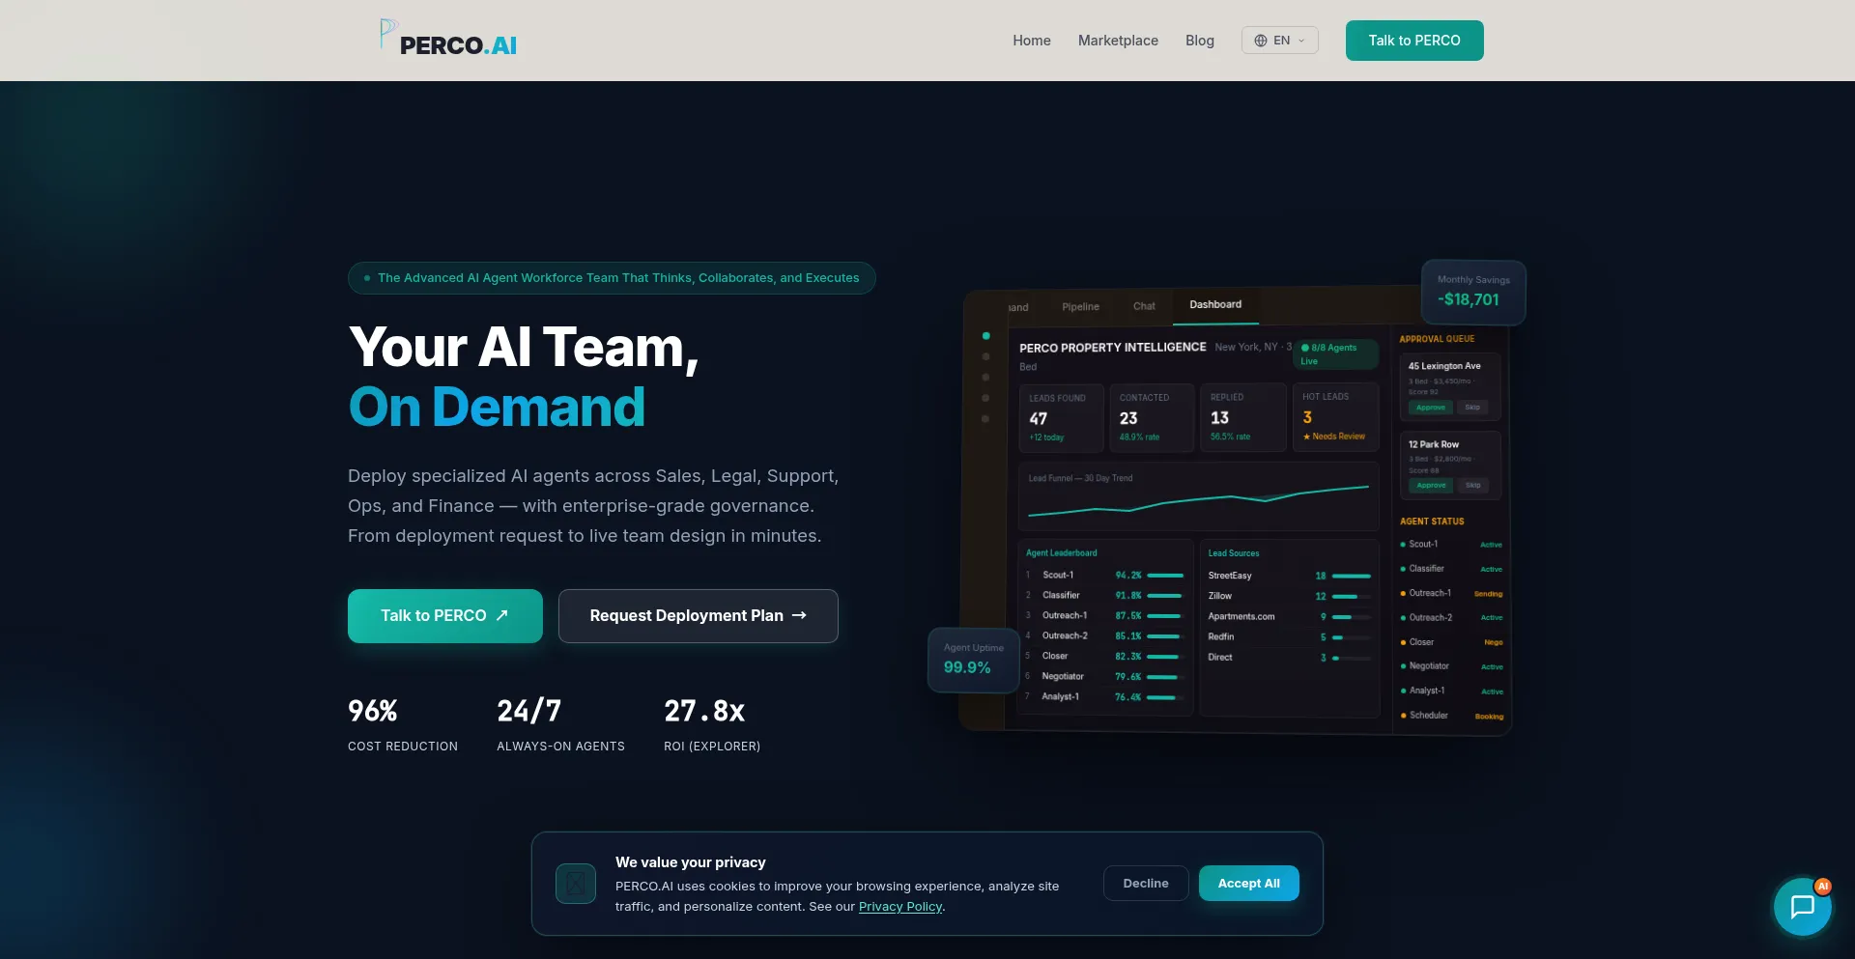
Task: Switch to Dashboard tab in preview
Action: pos(1215,305)
